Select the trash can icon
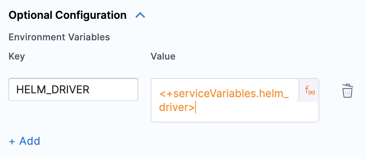This screenshot has width=365, height=159. [347, 91]
